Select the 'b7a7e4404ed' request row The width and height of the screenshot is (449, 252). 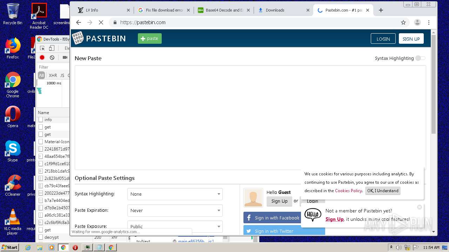click(53, 201)
